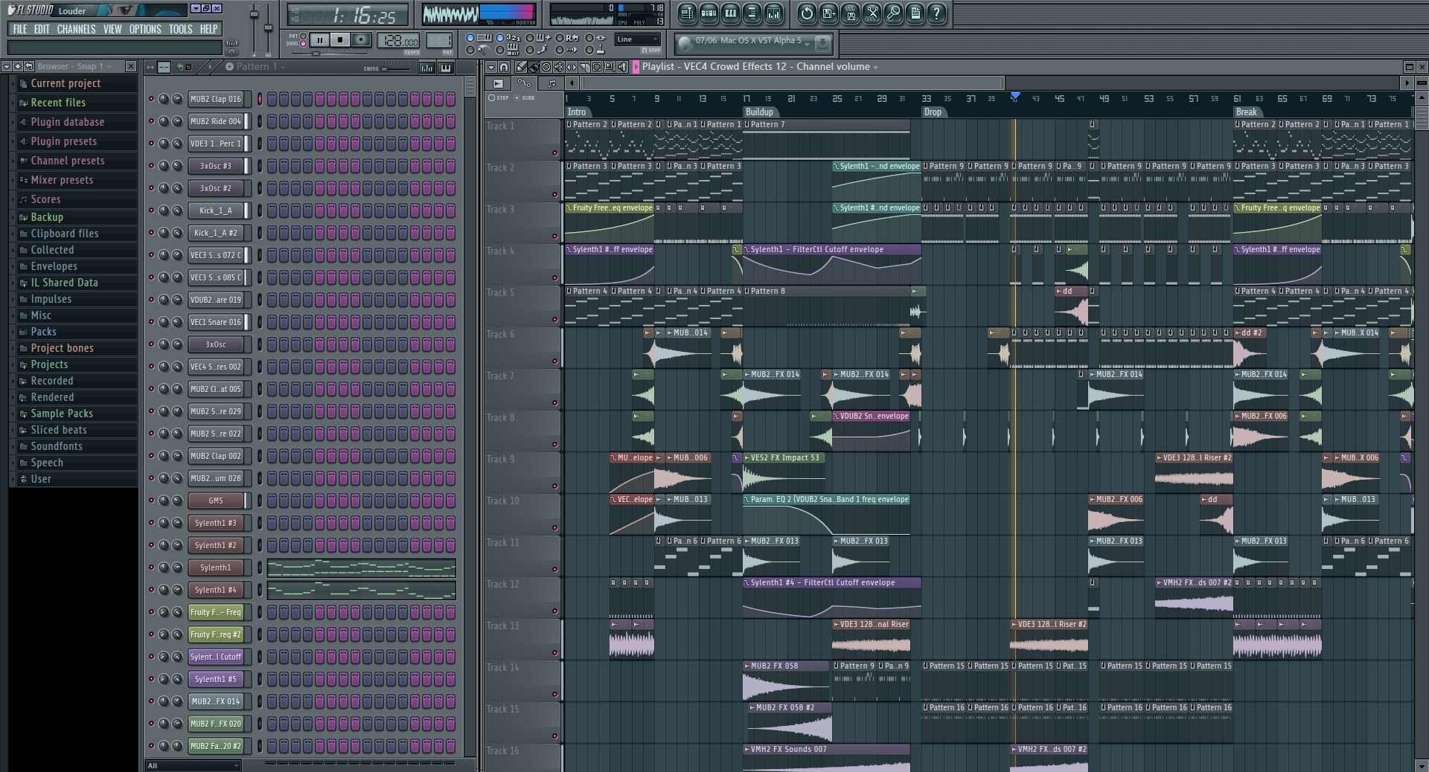Open the CHANNELS menu

76,29
